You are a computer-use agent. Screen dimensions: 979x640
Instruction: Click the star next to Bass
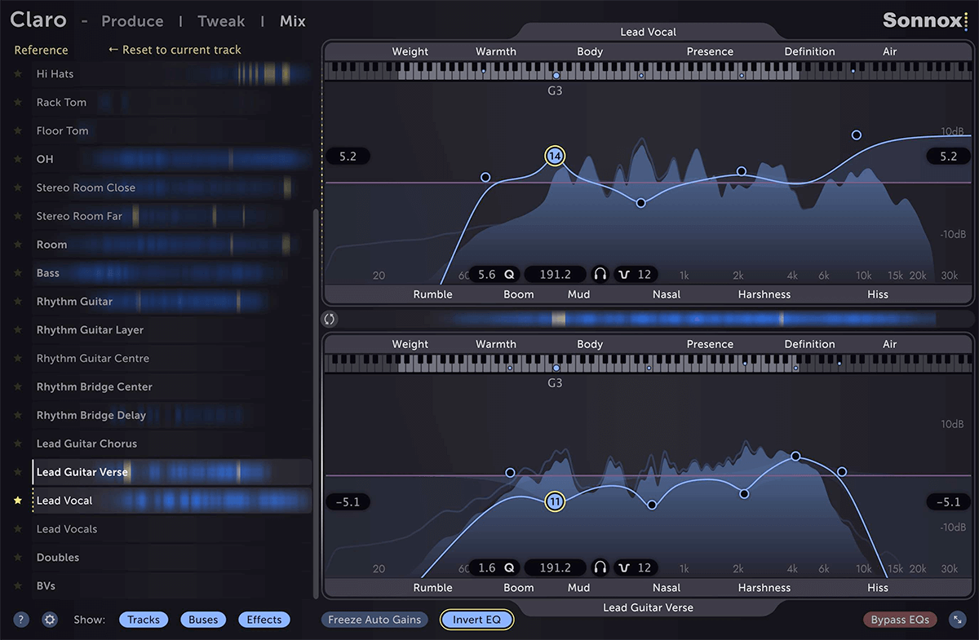point(17,273)
